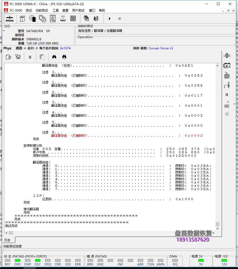The image size is (238, 269).
Task: Click the log vertical scrollbar thumb
Action: (x=218, y=224)
